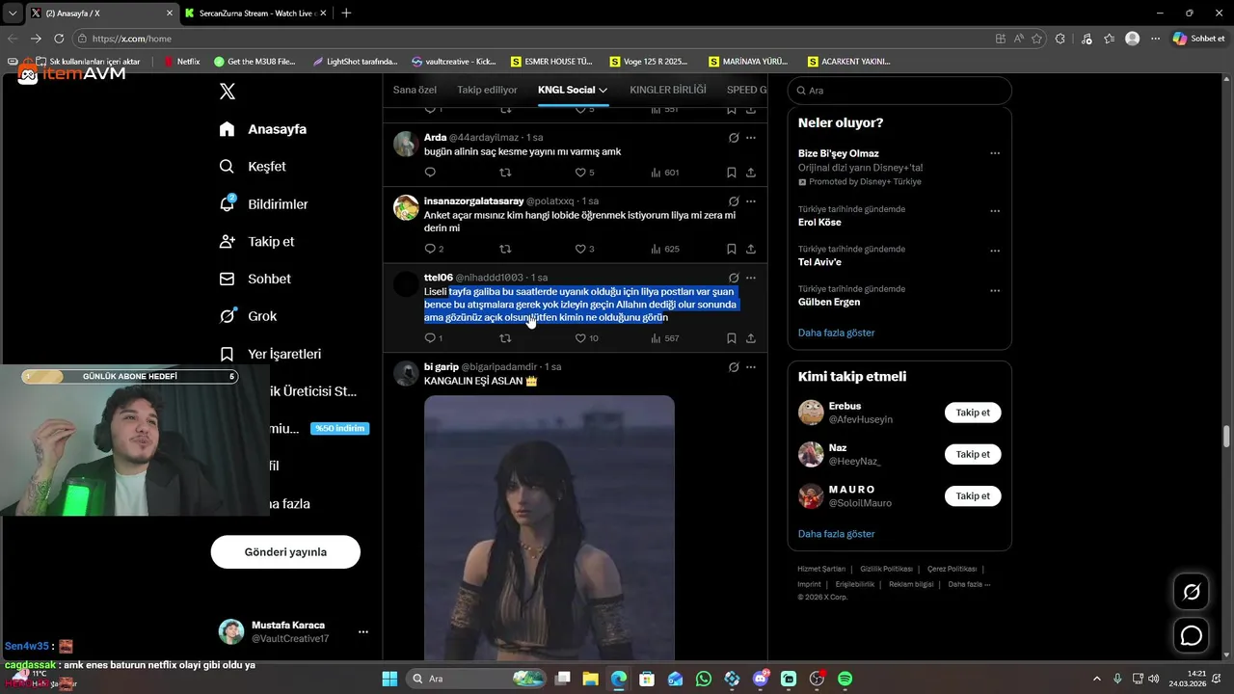Viewport: 1234px width, 694px height.
Task: Switch to KINGLER BİRLİĞİ tab
Action: point(668,90)
